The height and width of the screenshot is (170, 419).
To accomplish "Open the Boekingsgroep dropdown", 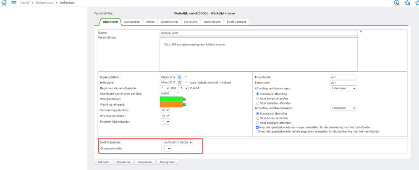I will tap(177, 142).
